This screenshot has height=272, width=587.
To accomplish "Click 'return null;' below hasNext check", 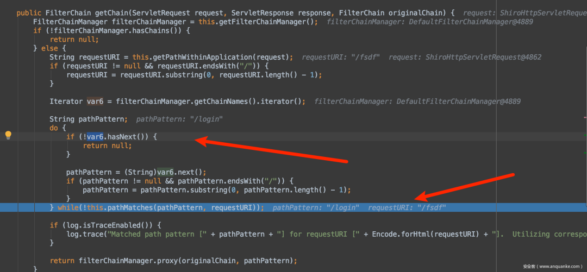I will tap(108, 146).
